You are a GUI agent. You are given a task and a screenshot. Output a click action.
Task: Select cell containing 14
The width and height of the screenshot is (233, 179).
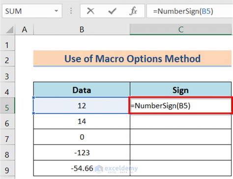coord(82,121)
